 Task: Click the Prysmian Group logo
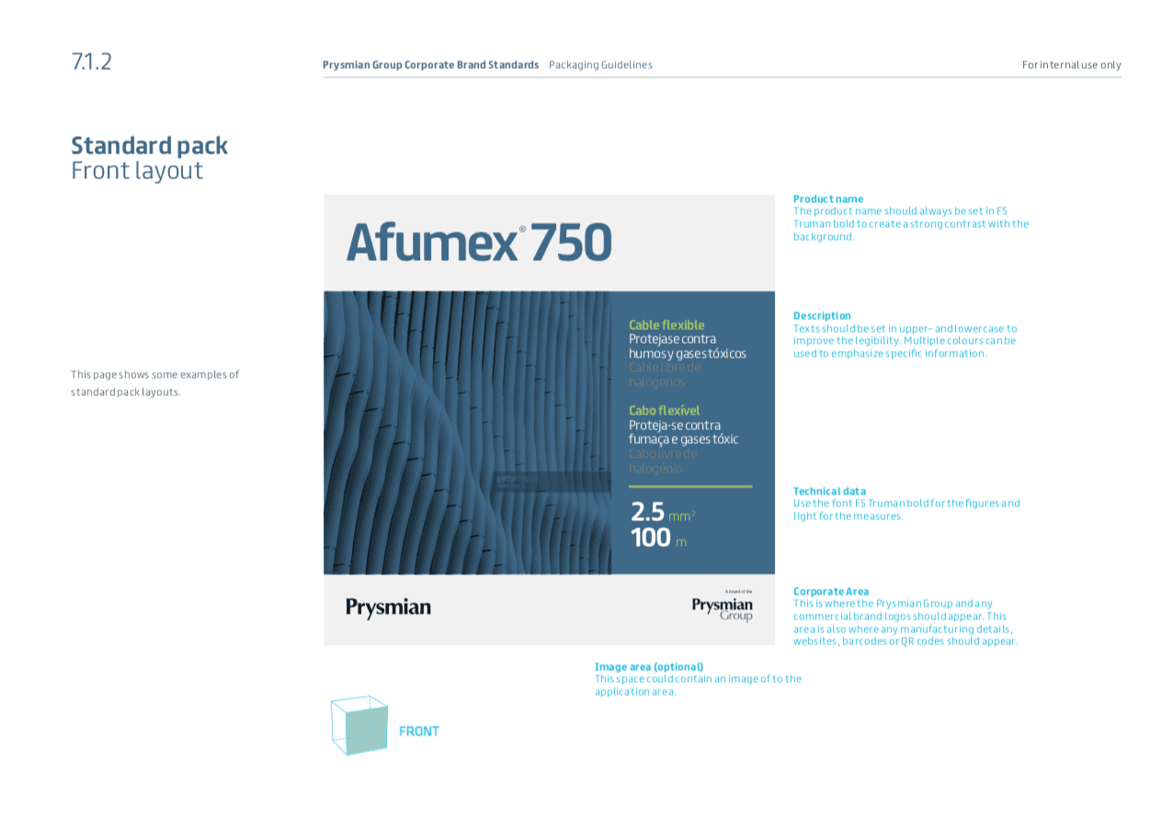[x=723, y=608]
